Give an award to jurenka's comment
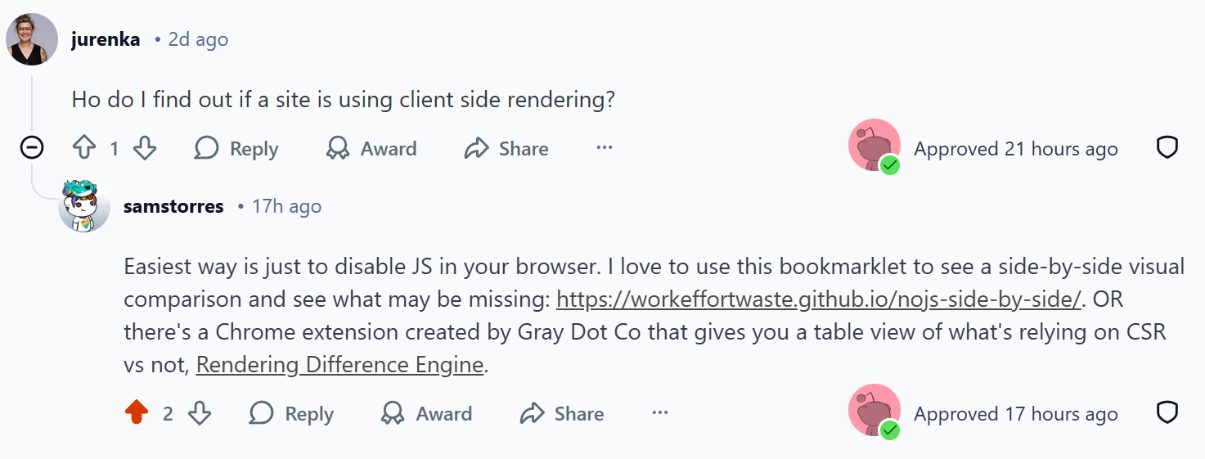 (371, 148)
